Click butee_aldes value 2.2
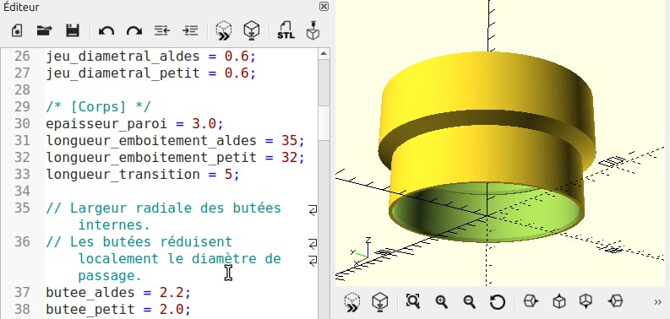Image resolution: width=670 pixels, height=319 pixels. [x=172, y=293]
